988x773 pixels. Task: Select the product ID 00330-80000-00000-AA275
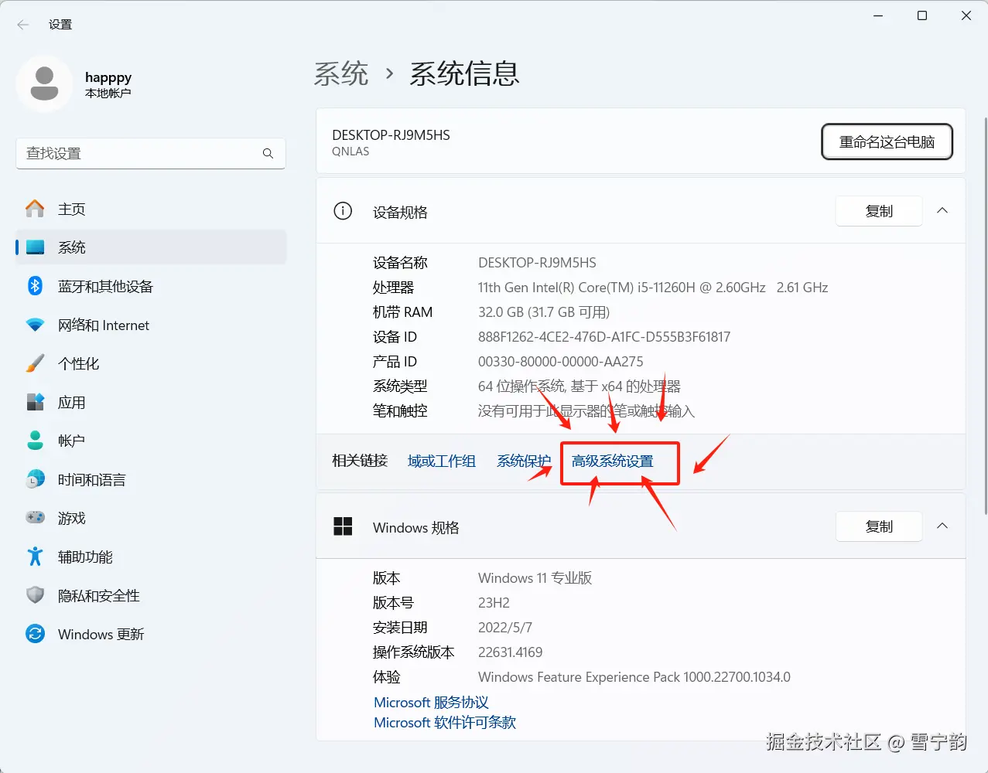click(561, 362)
